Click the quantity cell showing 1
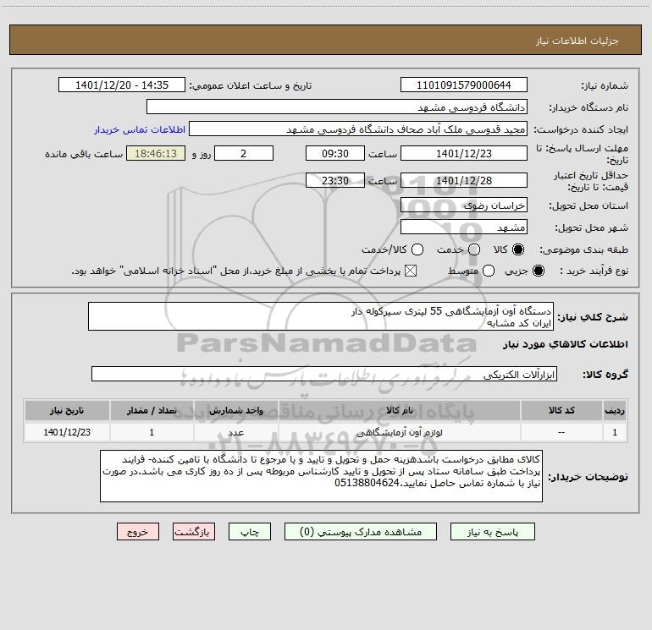Image resolution: width=652 pixels, height=630 pixels. tap(152, 432)
